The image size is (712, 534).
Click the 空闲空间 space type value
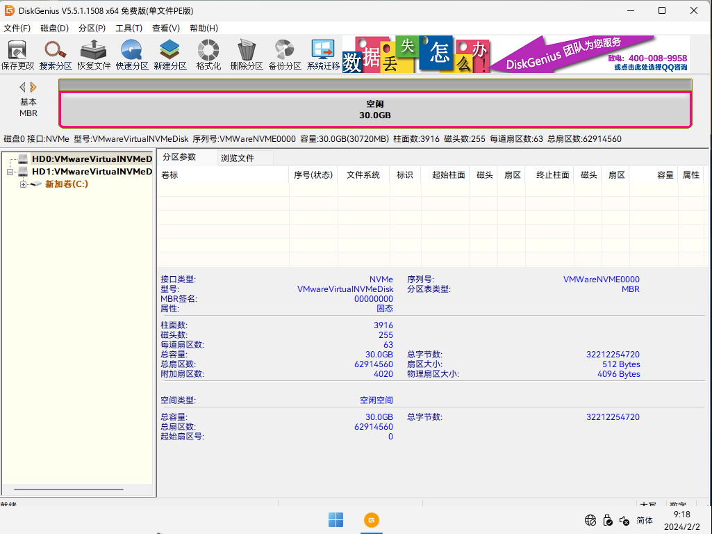376,400
